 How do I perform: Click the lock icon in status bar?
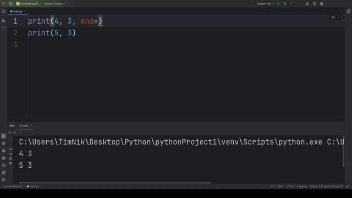(348, 186)
